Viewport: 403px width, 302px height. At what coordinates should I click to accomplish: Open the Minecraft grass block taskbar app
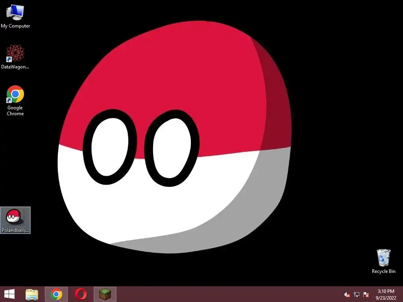coord(105,294)
